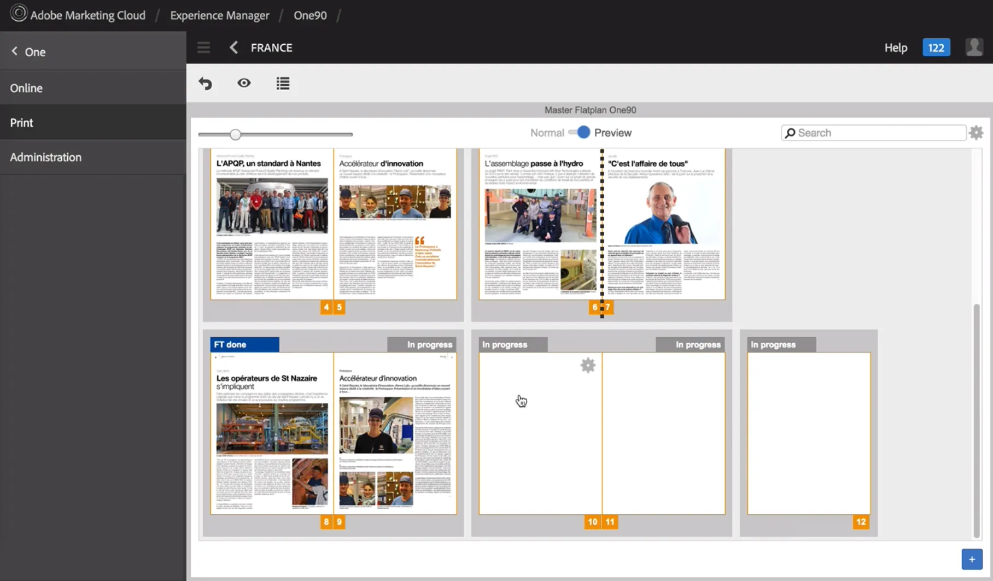Image resolution: width=993 pixels, height=581 pixels.
Task: Click the Help link
Action: pyautogui.click(x=896, y=48)
